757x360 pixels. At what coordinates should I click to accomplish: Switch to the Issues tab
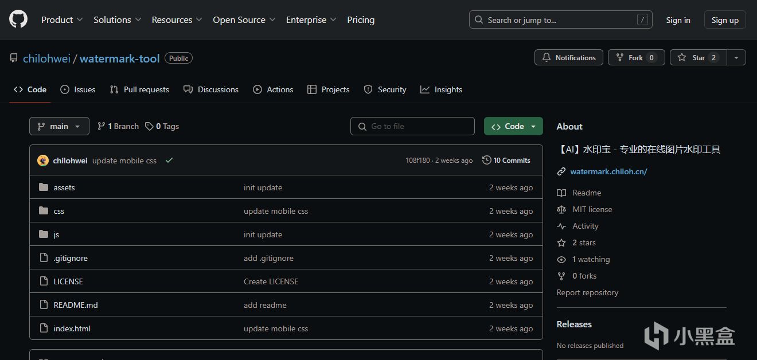(x=78, y=89)
